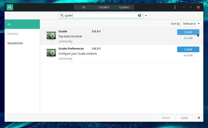Screen dimensions: 208x128
Task: Switch to the Installed header tab
Action: point(104,7)
